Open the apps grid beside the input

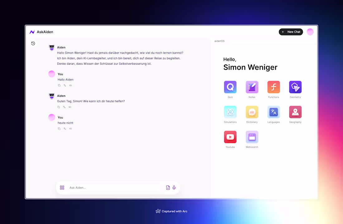point(62,188)
